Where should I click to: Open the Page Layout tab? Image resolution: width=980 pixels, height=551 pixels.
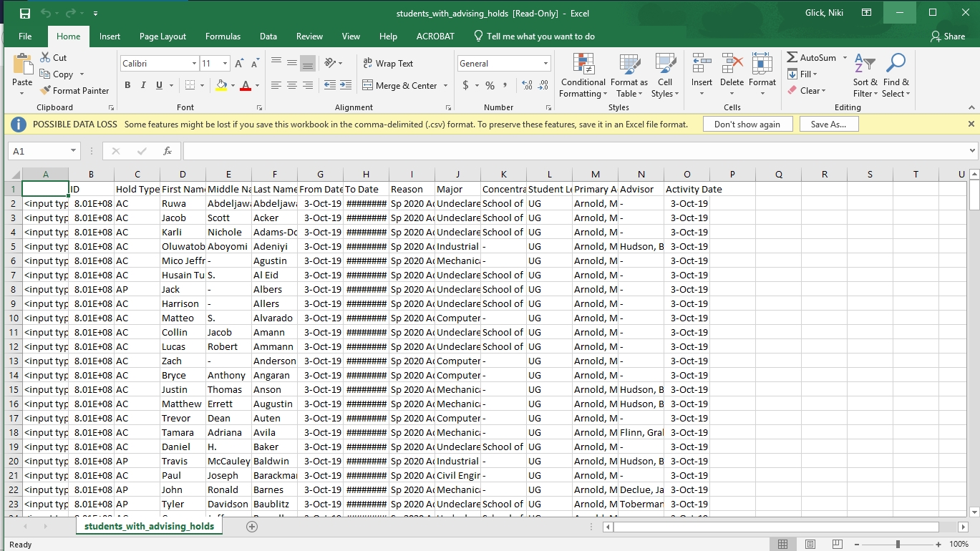162,36
